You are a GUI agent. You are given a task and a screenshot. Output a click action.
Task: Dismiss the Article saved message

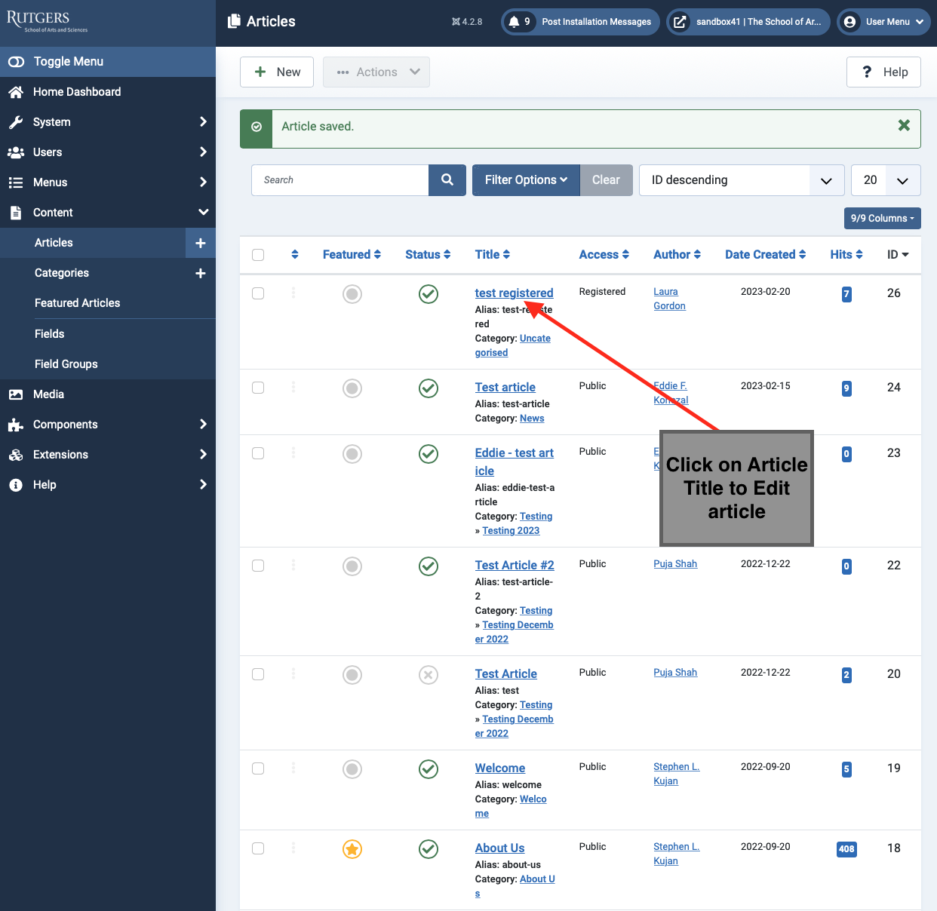[904, 125]
